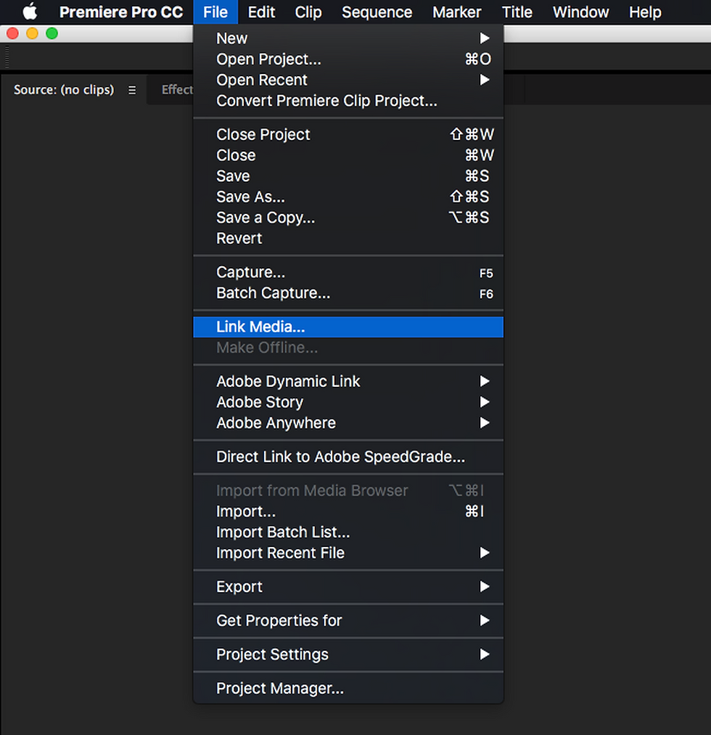Expand the New submenu

[x=348, y=38]
